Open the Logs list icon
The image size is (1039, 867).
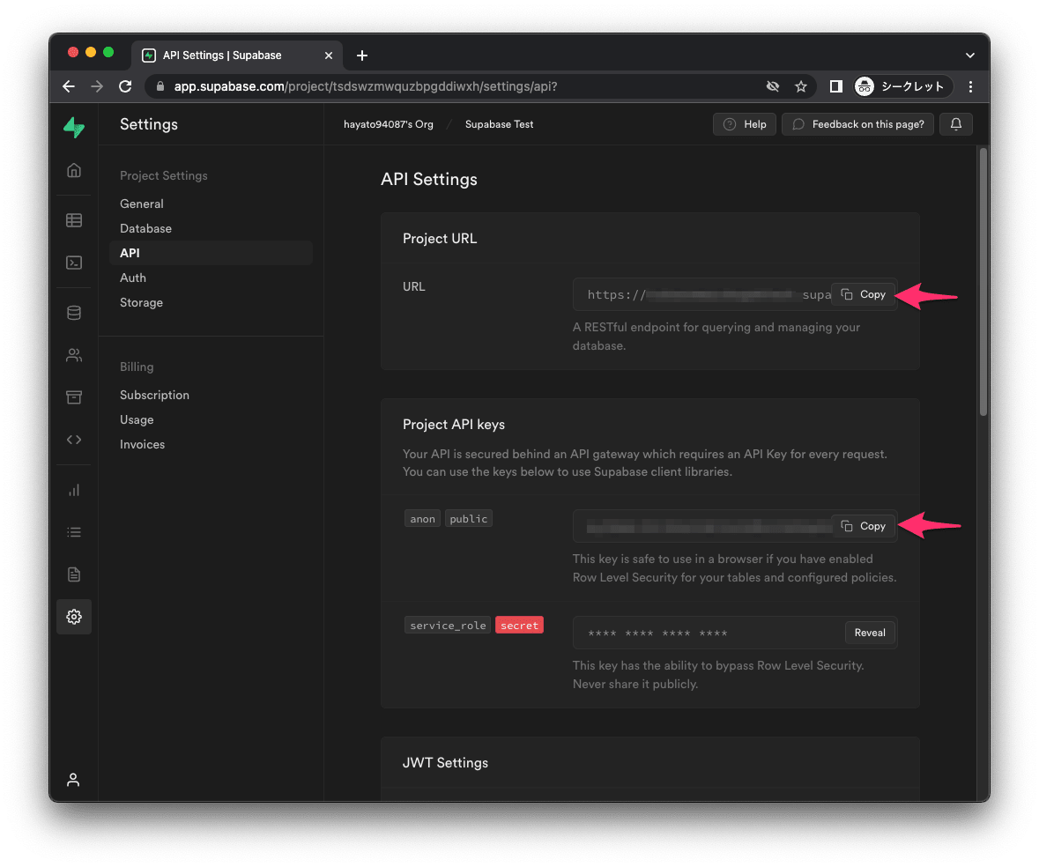click(74, 532)
